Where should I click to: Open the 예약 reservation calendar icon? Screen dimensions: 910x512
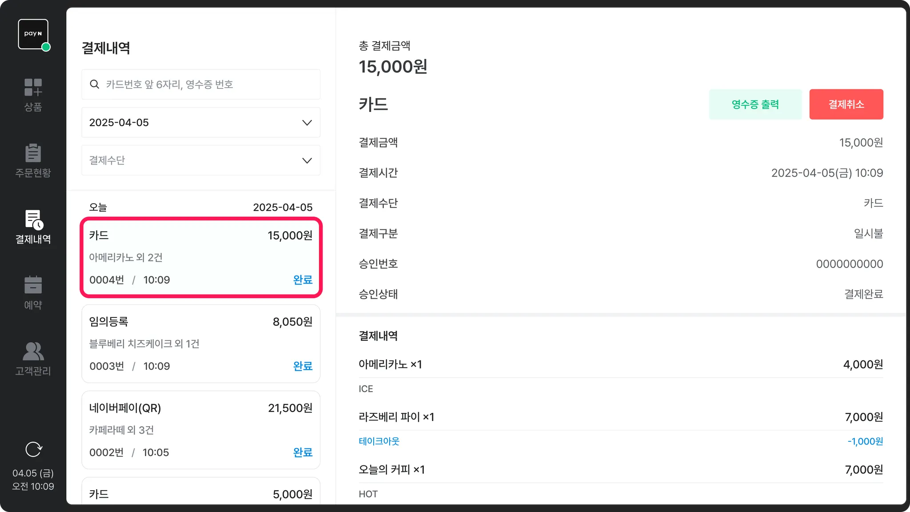(x=33, y=285)
